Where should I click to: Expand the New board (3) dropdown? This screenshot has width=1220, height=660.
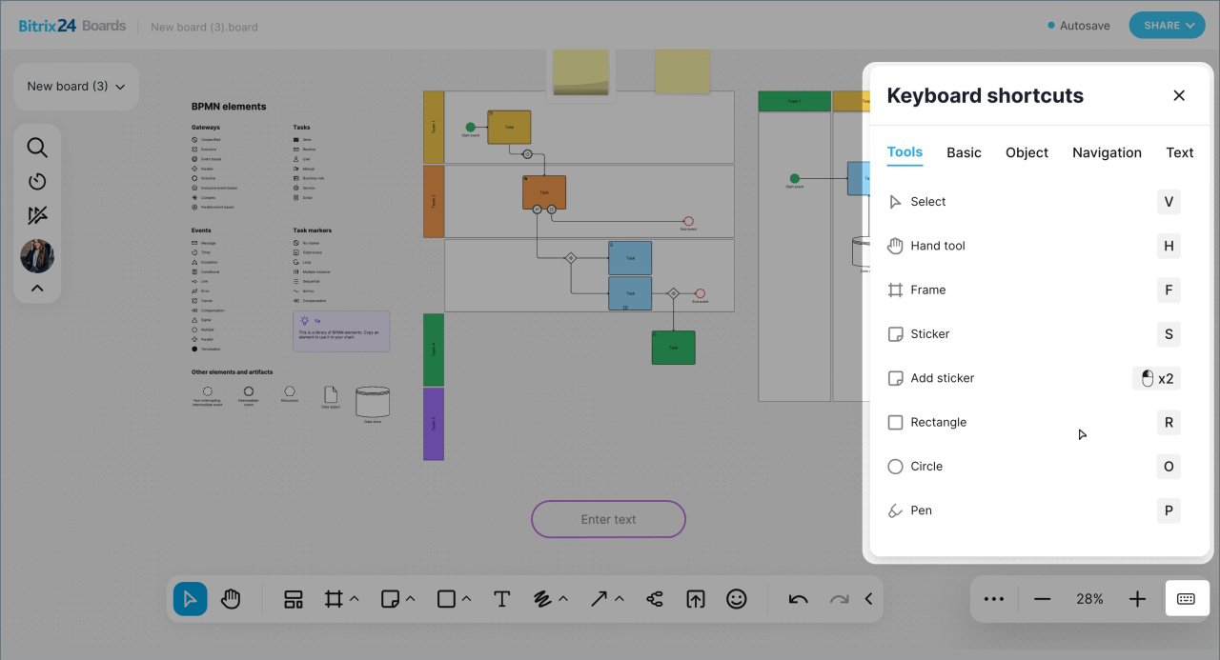(x=76, y=87)
